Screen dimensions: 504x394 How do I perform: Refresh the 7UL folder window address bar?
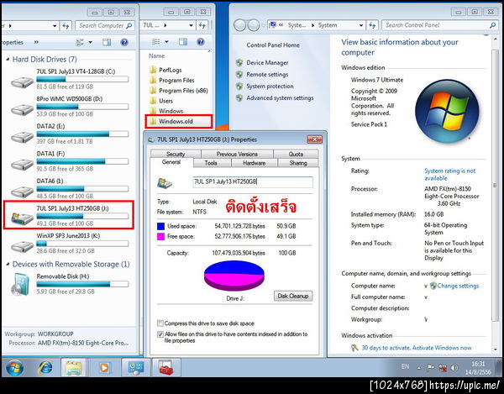pos(202,25)
